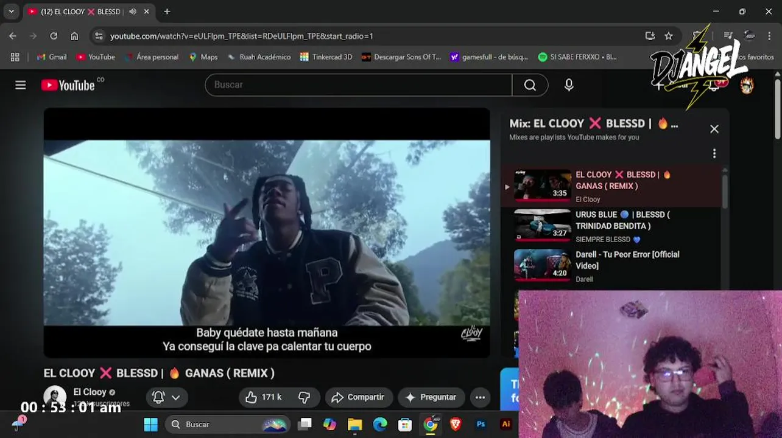Launch Illustrator from the taskbar
Screen dimensions: 782x438
(x=505, y=425)
